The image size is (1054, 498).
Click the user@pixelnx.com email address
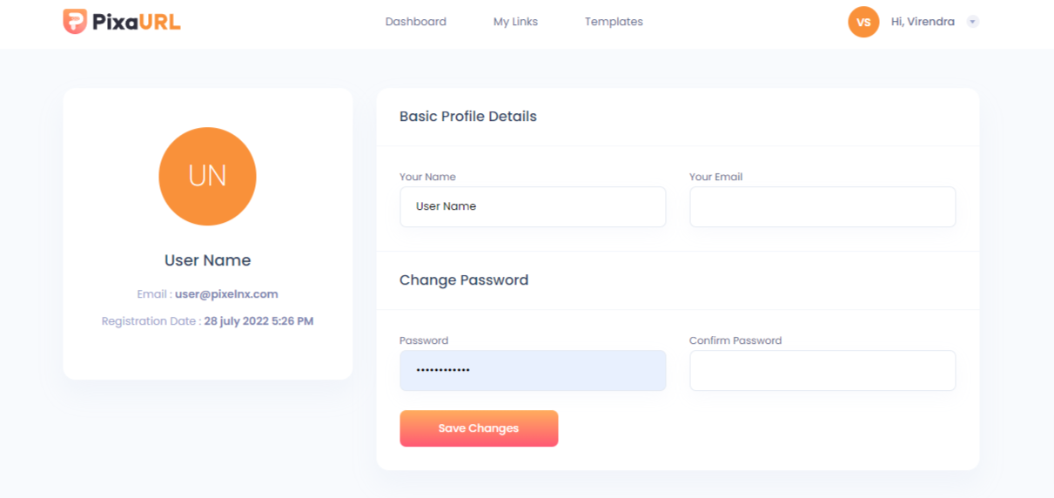coord(226,294)
